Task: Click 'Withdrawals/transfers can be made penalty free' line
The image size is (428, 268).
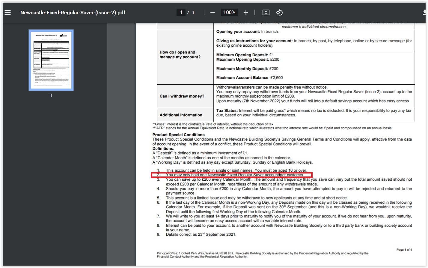Action: pos(272,87)
